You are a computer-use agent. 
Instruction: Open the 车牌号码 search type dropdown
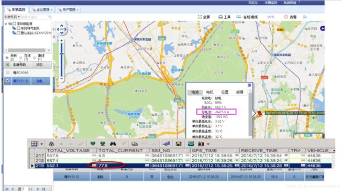point(12,17)
